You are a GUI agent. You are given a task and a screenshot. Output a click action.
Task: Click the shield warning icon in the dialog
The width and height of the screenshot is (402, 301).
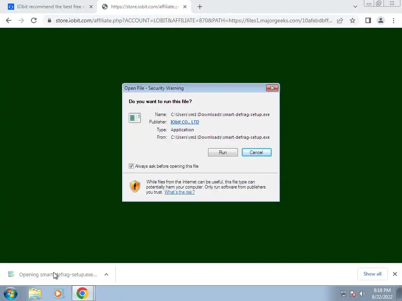tap(135, 186)
